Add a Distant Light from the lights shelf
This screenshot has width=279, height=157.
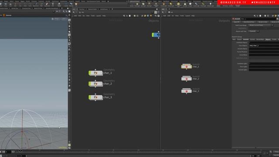pos(171,4)
